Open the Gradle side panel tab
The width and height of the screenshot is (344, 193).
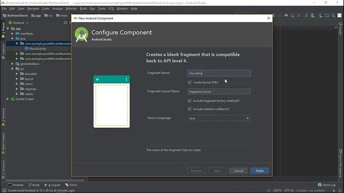[x=341, y=28]
